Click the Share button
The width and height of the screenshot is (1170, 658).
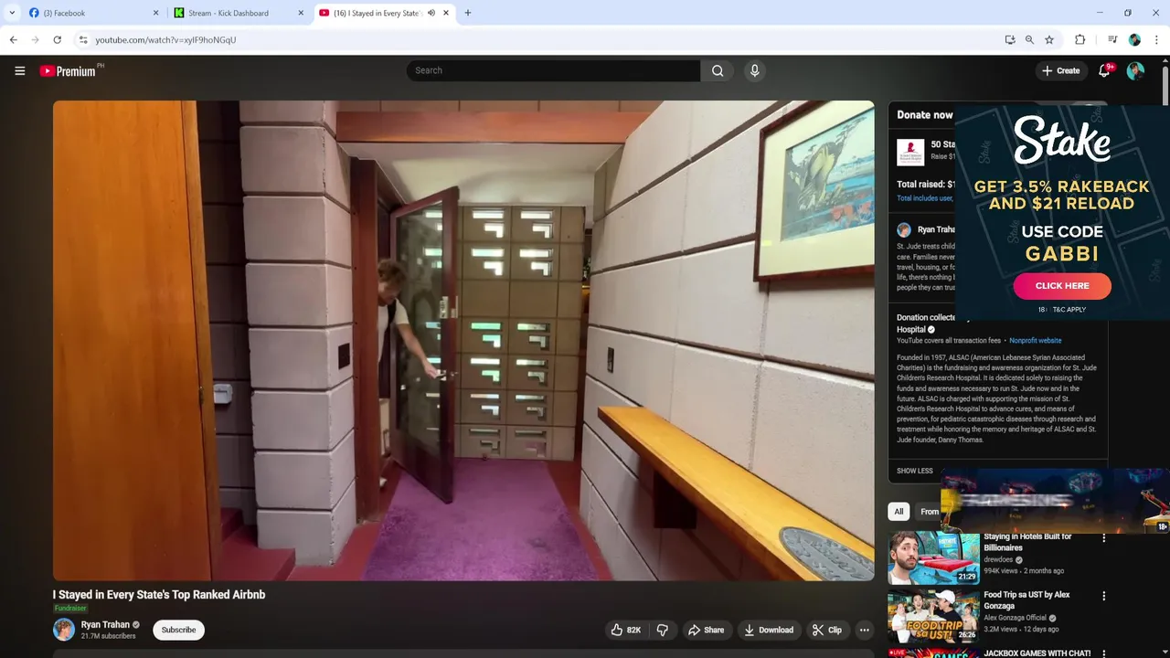[706, 630]
